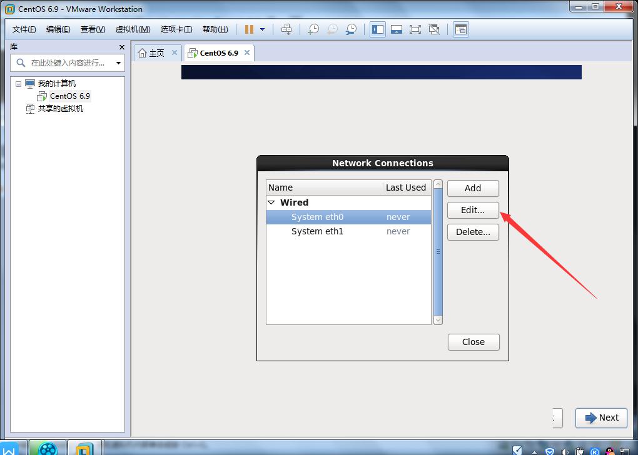Click Delete... in Network Connections
The height and width of the screenshot is (455, 638).
click(x=473, y=232)
